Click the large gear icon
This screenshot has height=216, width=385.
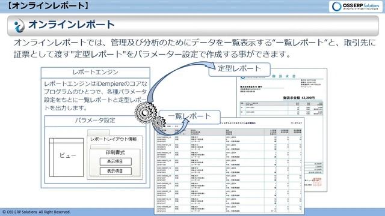(x=146, y=112)
